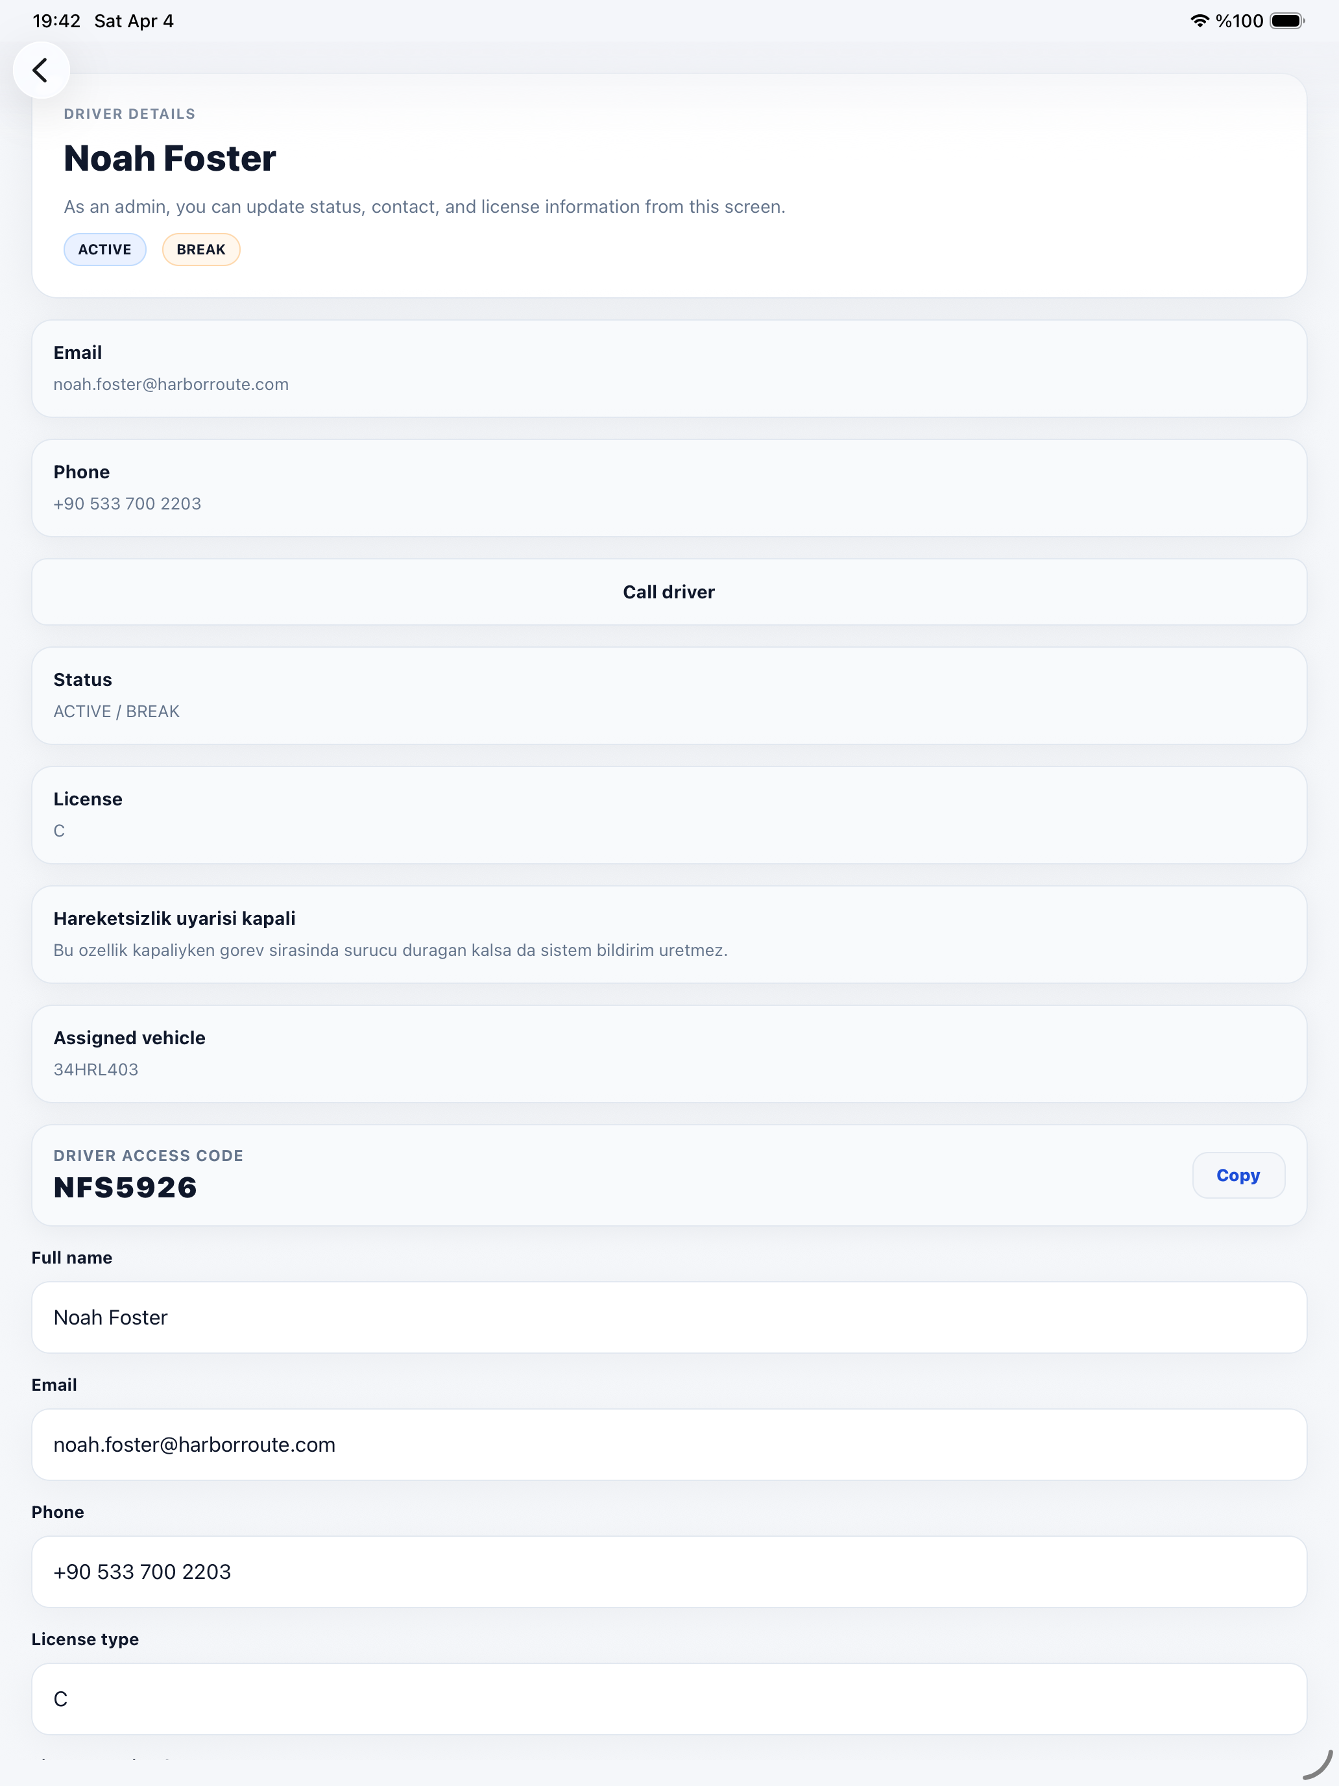Viewport: 1339px width, 1786px height.
Task: Tap the Call driver button
Action: pyautogui.click(x=669, y=592)
